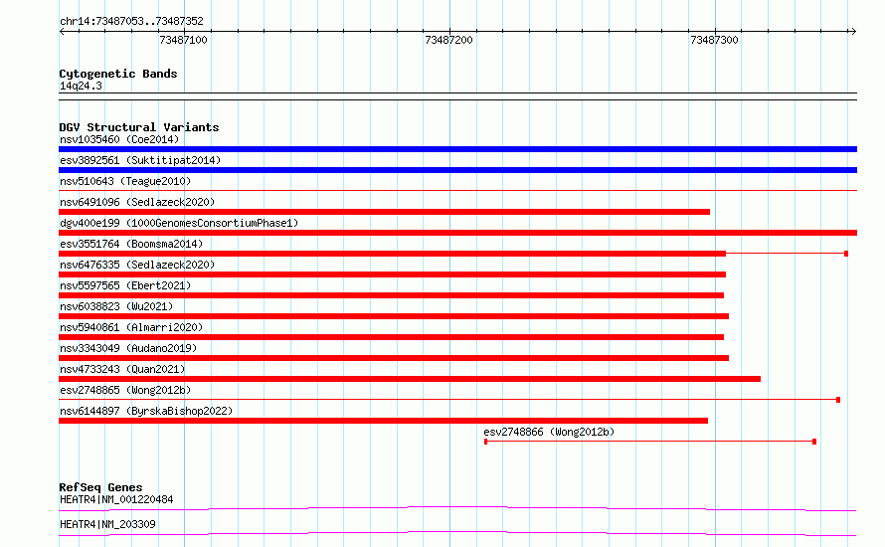Screen dimensions: 885x547
Task: Open dgv400e199 (1000GenomesConsortiumPhase1) label
Action: pyautogui.click(x=179, y=223)
